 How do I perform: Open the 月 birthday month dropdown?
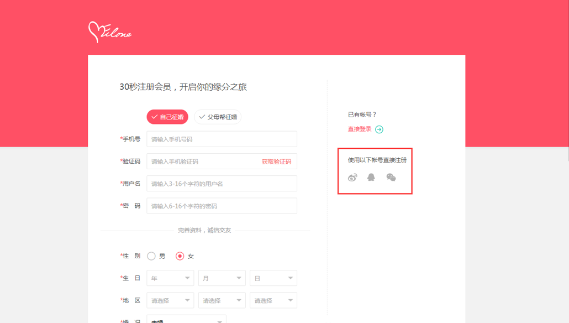[x=222, y=278]
